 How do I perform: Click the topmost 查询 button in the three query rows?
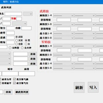click(x=33, y=54)
